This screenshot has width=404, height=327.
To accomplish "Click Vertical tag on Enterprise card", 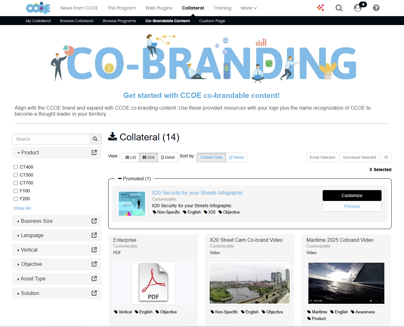I will (123, 312).
